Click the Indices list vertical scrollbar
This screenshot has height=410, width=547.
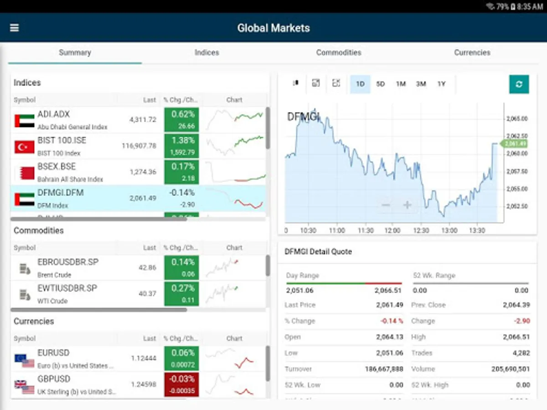[268, 128]
